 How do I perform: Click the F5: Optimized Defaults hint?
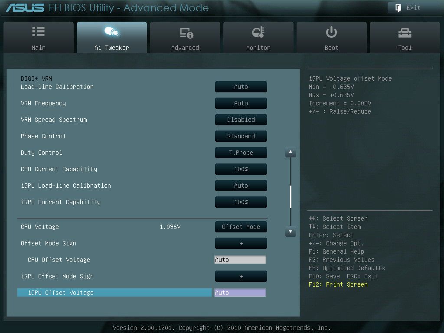[x=347, y=268]
